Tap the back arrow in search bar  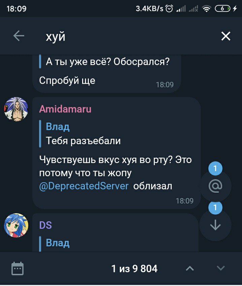click(x=19, y=36)
